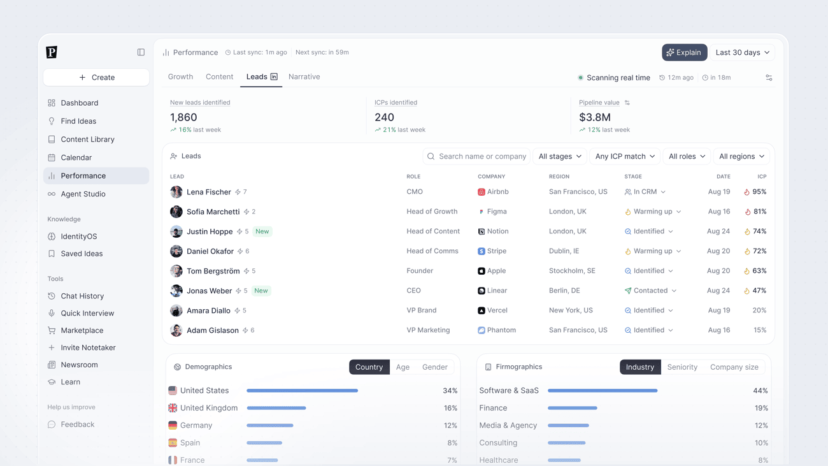Click the Find Ideas lightbulb icon

(52, 121)
